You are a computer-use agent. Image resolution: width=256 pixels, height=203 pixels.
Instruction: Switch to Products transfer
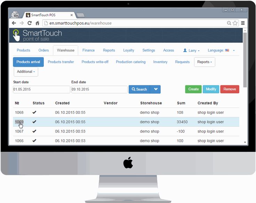click(x=61, y=62)
